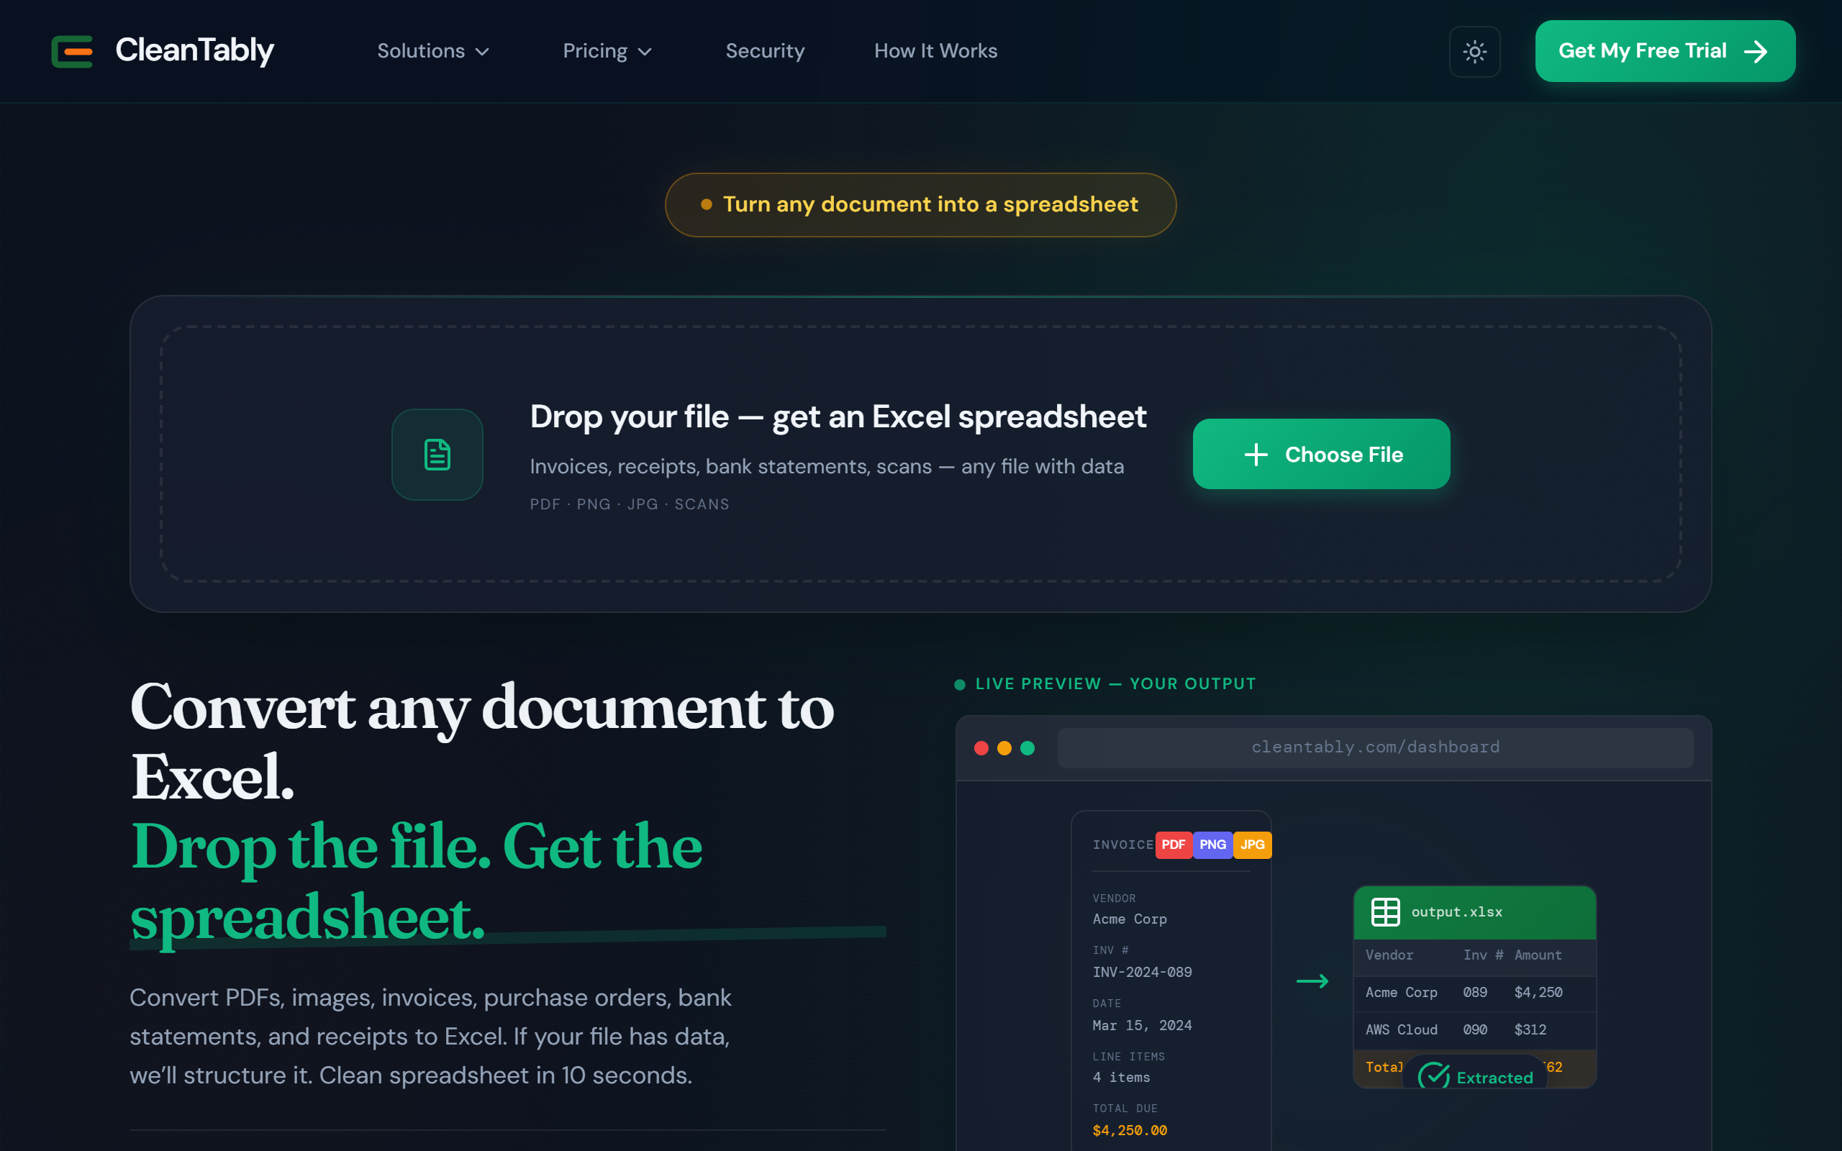Click the green arrow between invoice and output
This screenshot has height=1151, width=1842.
(x=1312, y=981)
